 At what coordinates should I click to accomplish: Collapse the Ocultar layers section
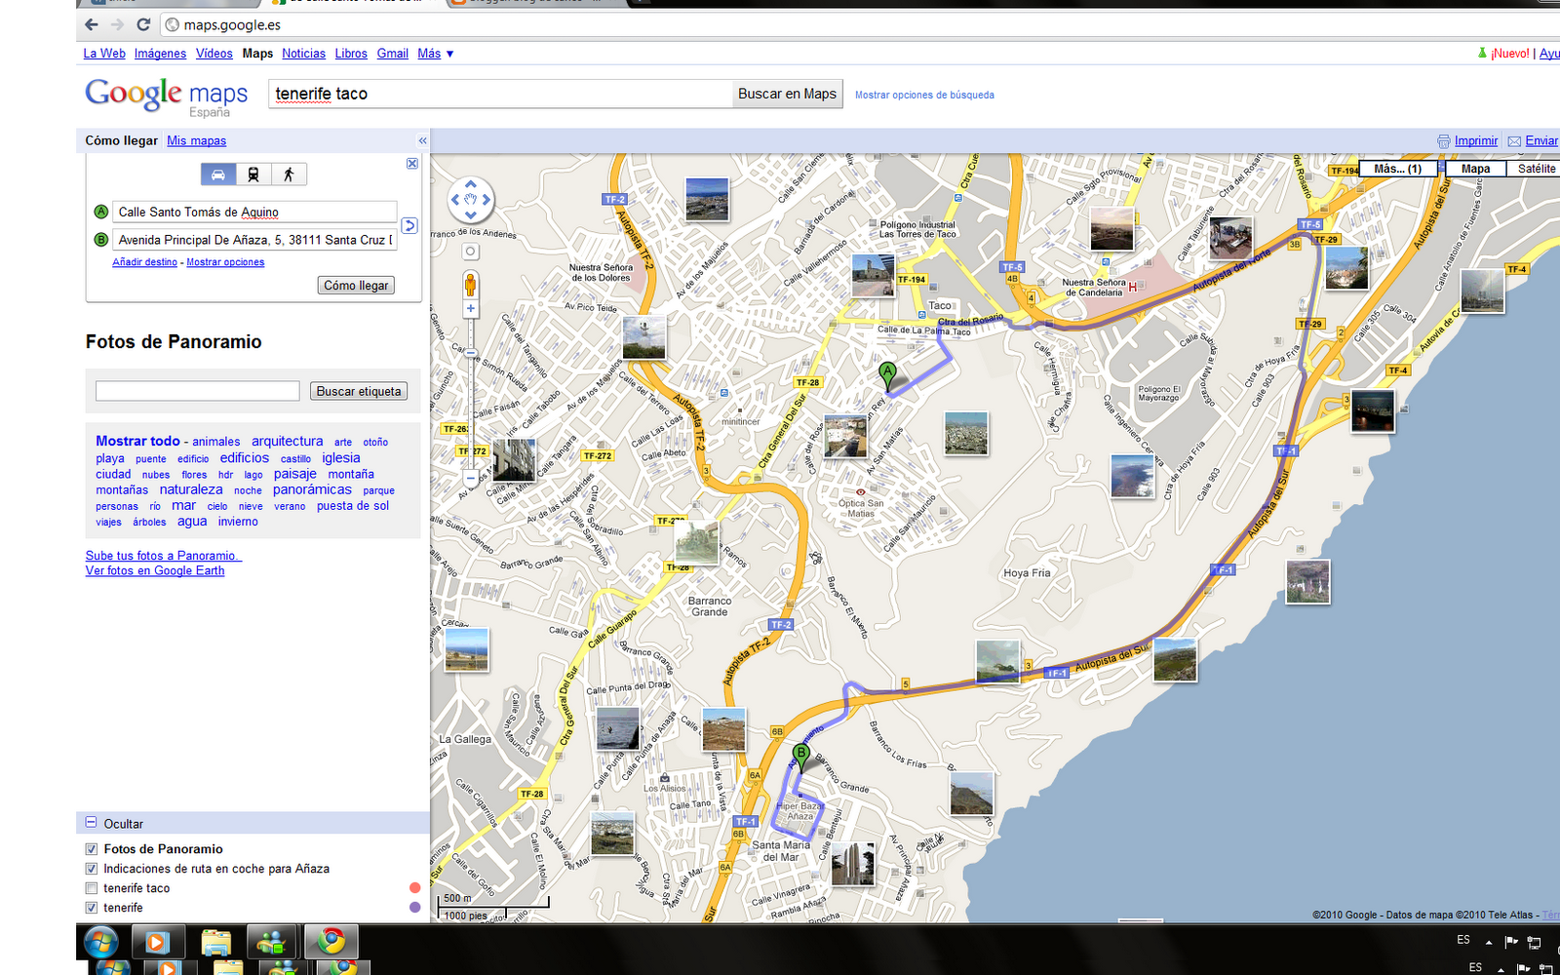pos(92,823)
